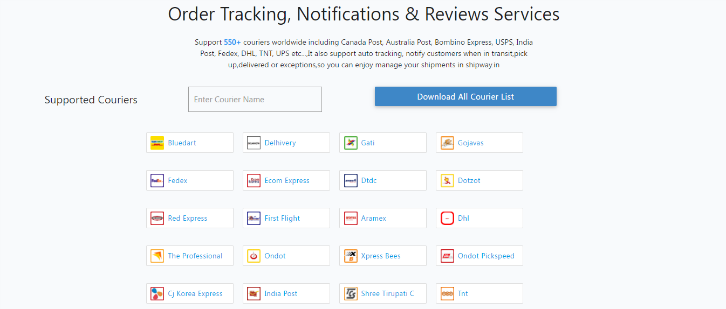
Task: Click the Shree Tirupati C logo icon
Action: pos(351,293)
